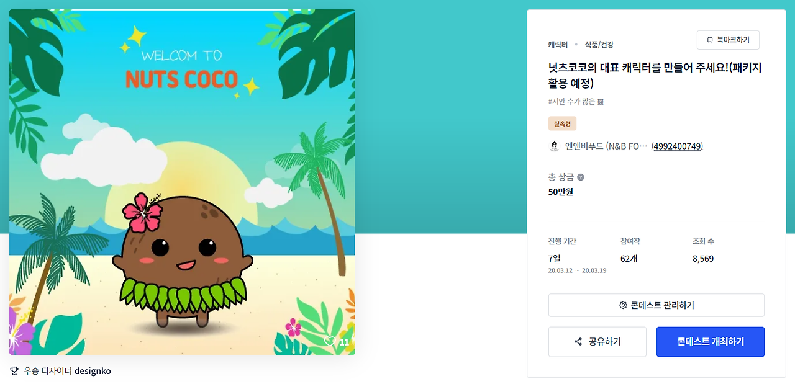Screen dimensions: 795x384
Task: Open the 식품/건강 category
Action: (x=599, y=45)
